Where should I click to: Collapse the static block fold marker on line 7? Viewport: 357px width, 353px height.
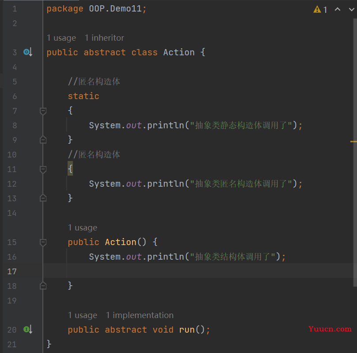[43, 111]
